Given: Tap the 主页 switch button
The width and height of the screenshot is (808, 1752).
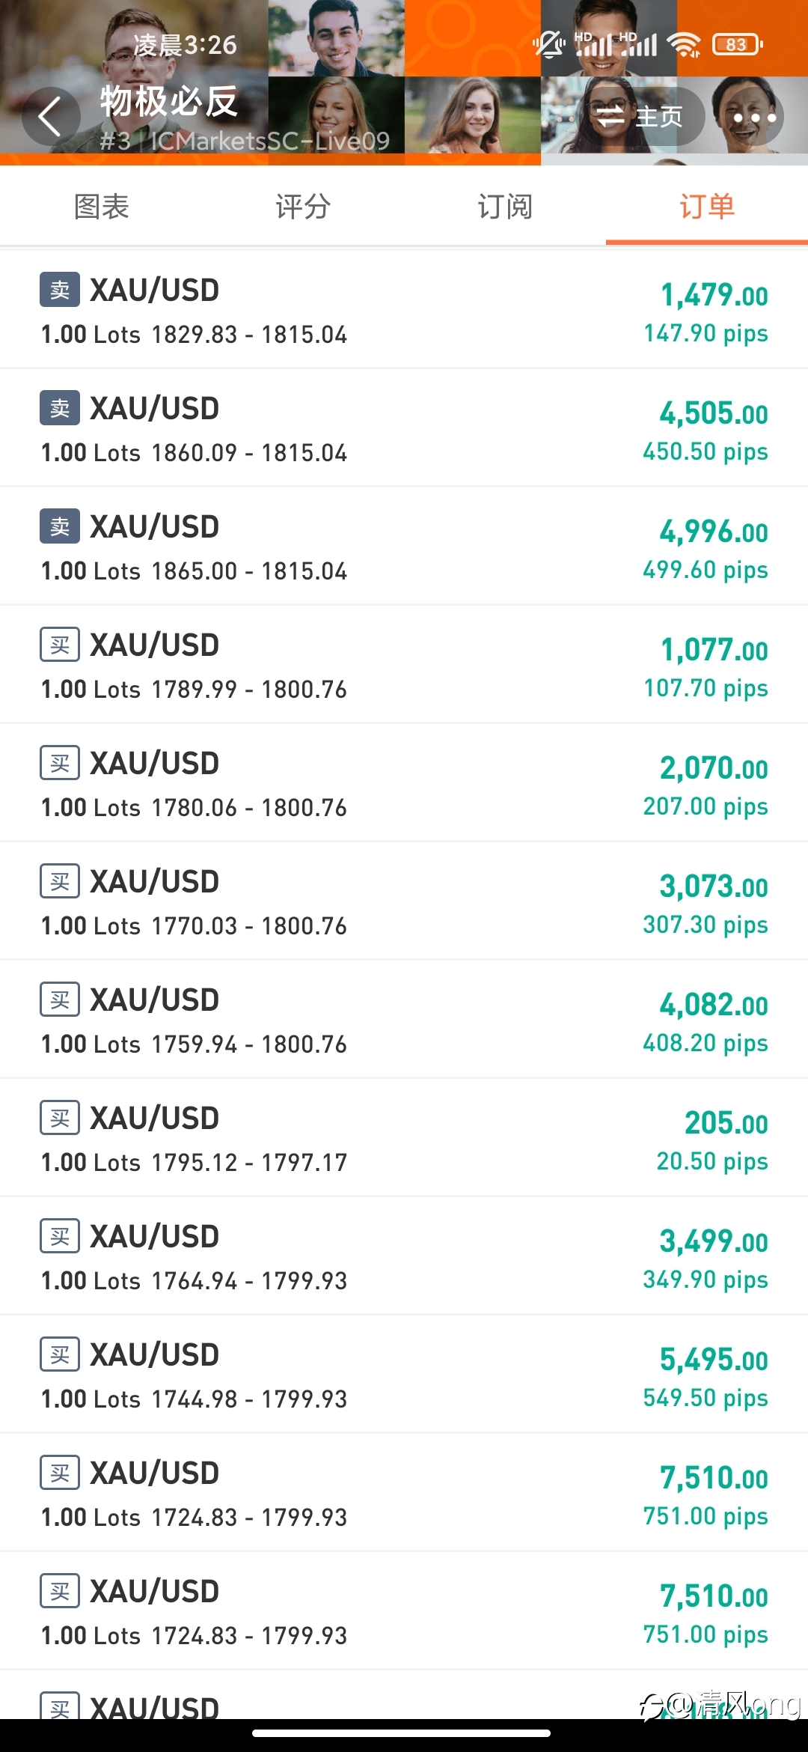Looking at the screenshot, I should 640,117.
